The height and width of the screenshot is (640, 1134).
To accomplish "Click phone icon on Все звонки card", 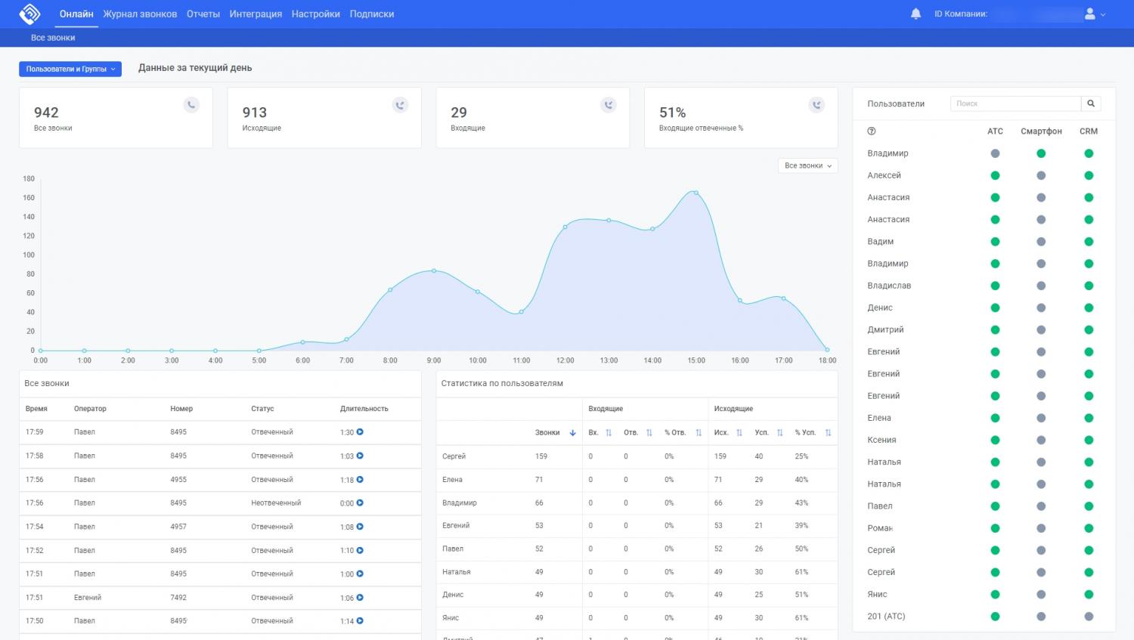I will click(191, 105).
